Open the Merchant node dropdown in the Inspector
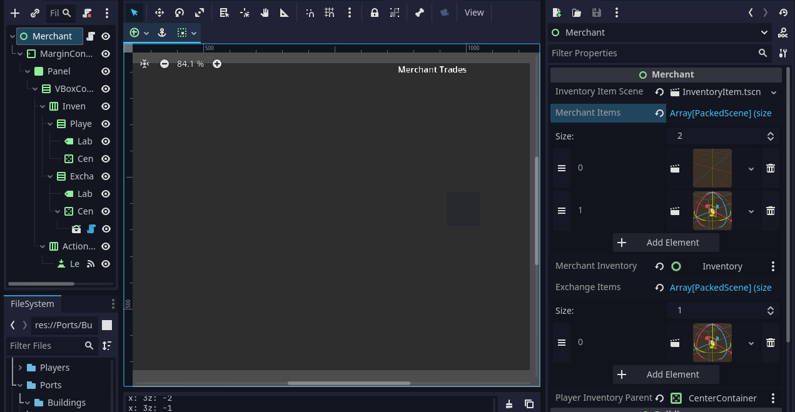The height and width of the screenshot is (412, 795). point(764,32)
